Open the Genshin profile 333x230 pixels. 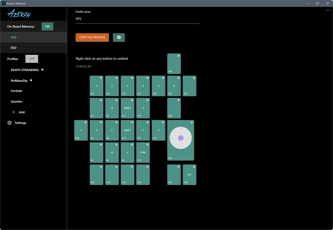16,101
